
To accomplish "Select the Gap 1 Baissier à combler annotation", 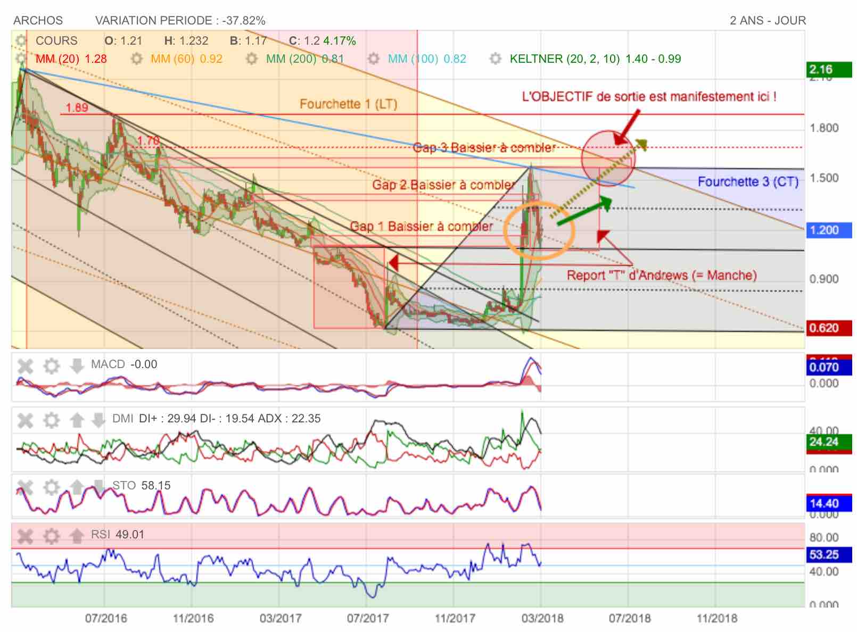I will pos(422,227).
